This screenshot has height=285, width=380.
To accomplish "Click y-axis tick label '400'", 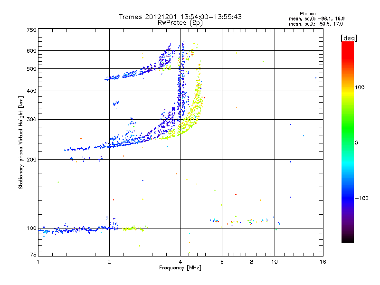I will click(x=31, y=91).
